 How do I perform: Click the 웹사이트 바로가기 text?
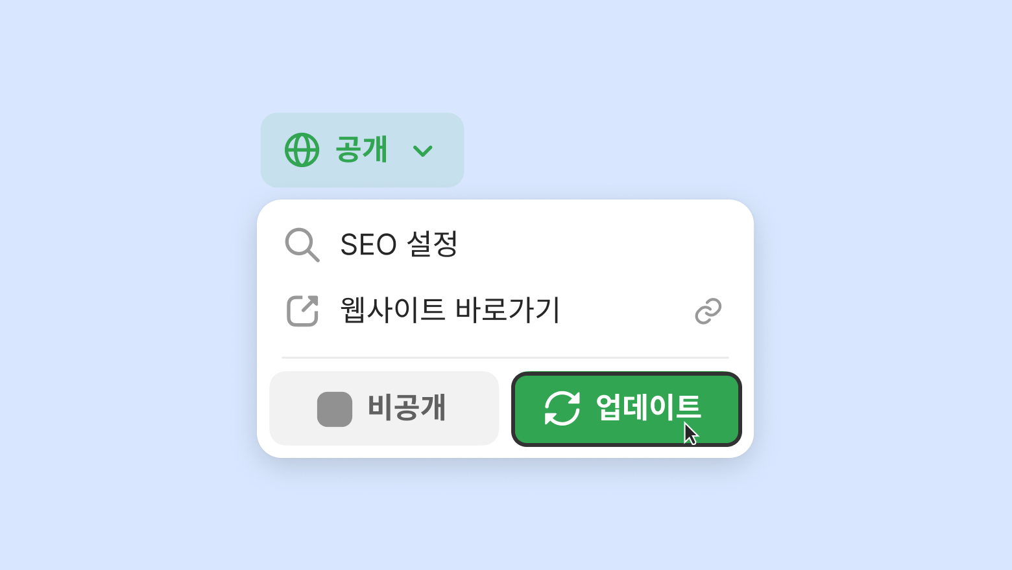click(x=450, y=310)
